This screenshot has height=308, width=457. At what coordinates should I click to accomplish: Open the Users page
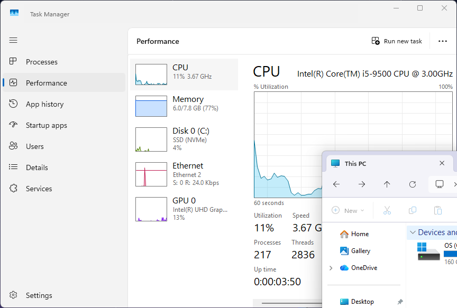64,146
